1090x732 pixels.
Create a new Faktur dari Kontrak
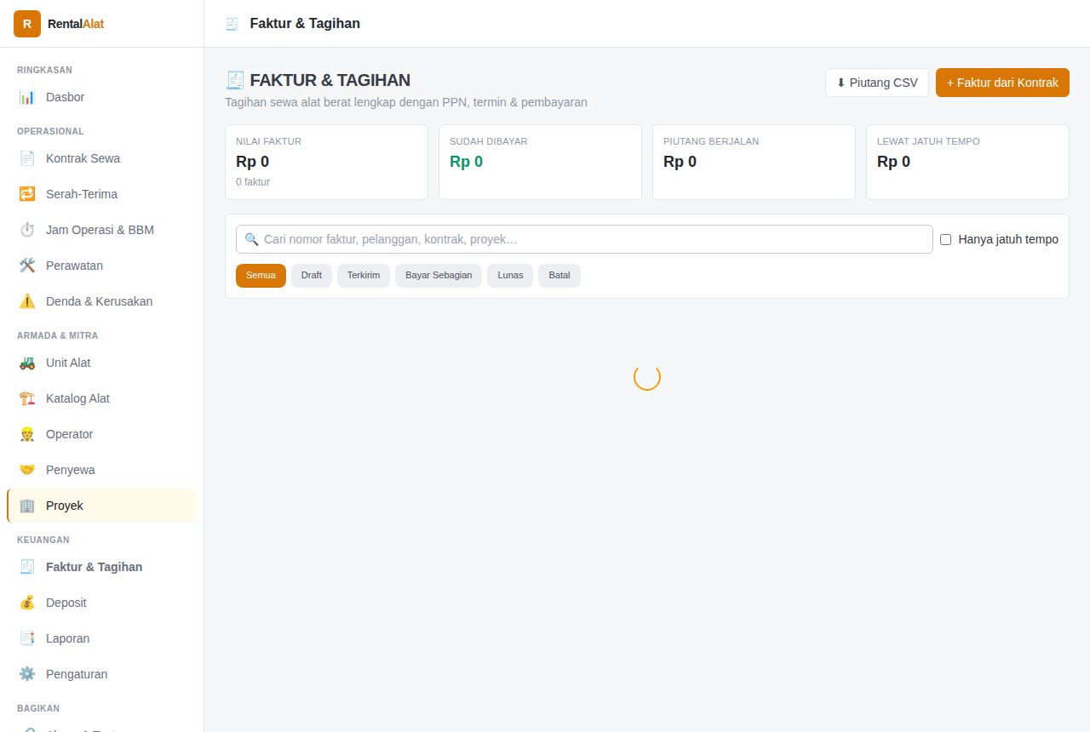[x=1002, y=83]
